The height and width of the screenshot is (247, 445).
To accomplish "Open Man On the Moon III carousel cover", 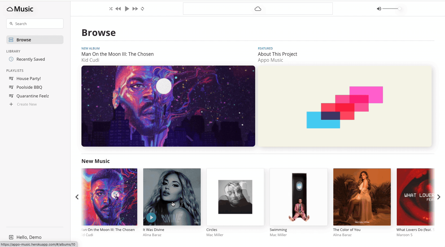I will 109,197.
